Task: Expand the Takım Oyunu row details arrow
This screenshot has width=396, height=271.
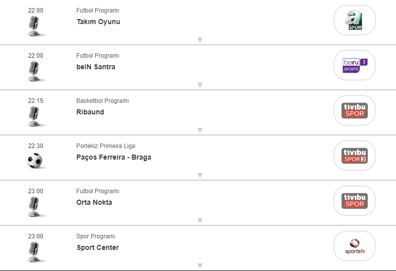Action: pos(200,40)
